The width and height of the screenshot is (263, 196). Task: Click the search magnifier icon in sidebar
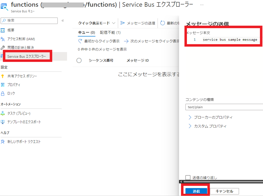point(4,20)
